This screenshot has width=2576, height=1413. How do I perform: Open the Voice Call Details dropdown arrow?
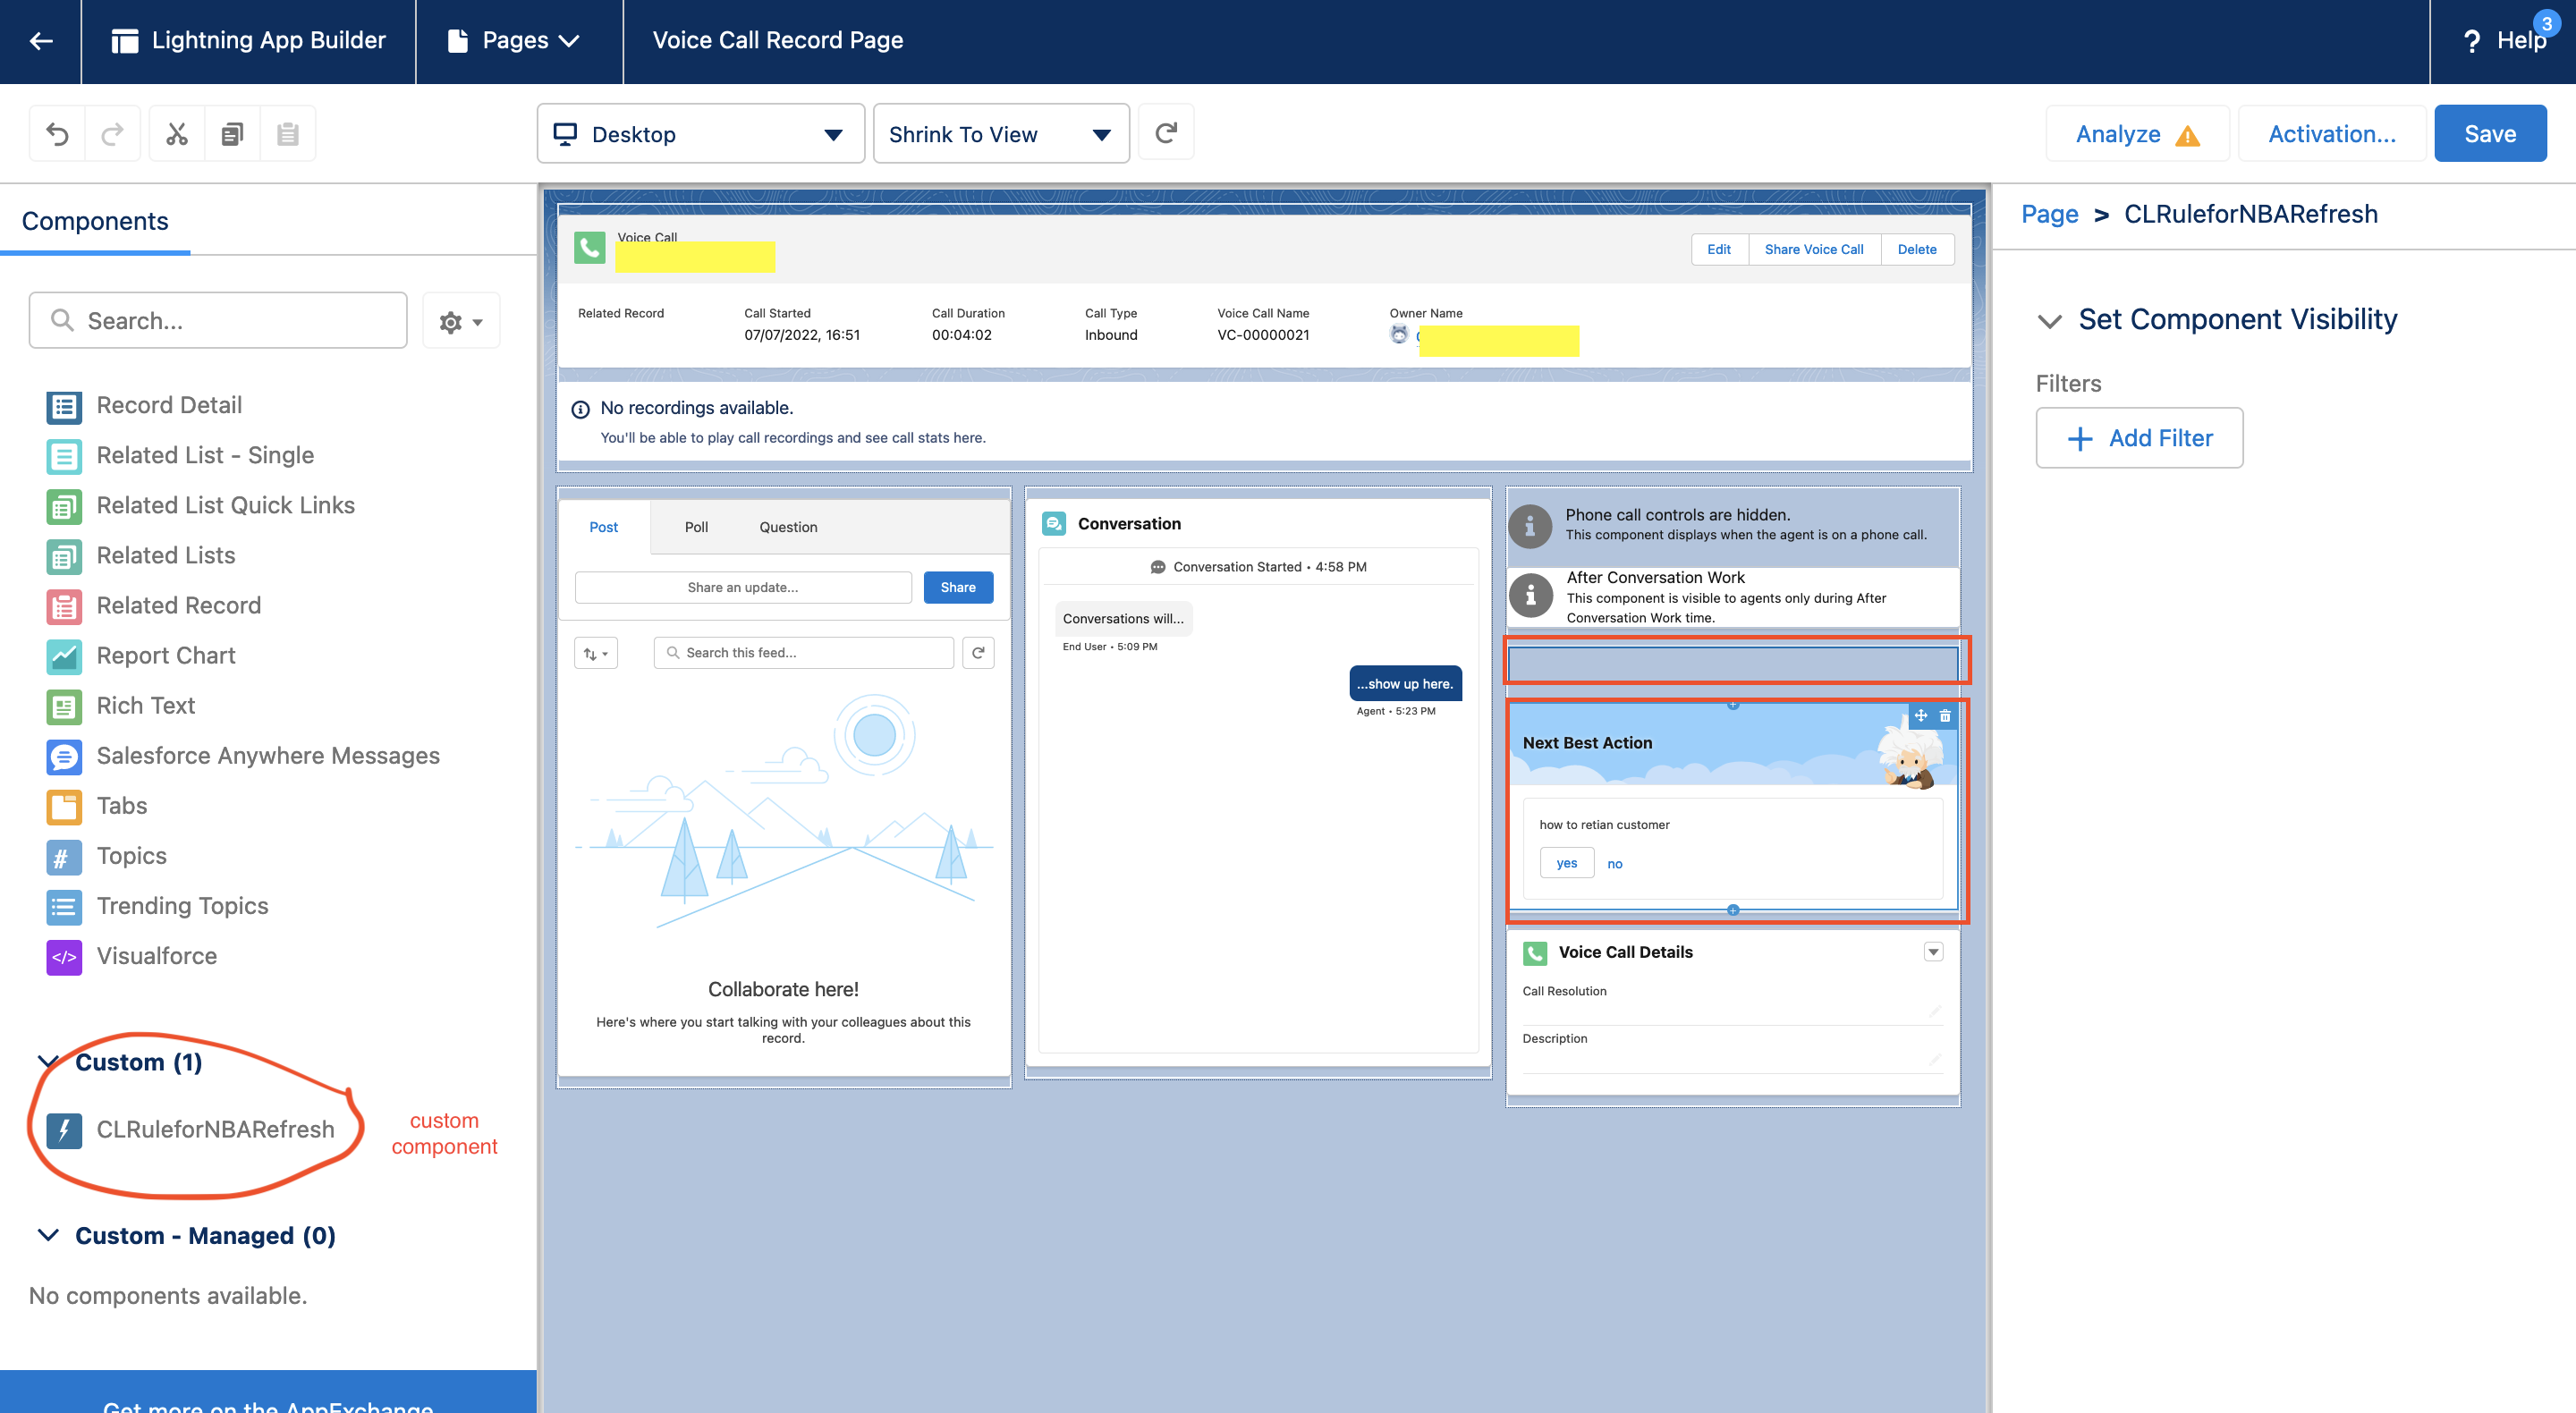pyautogui.click(x=1933, y=952)
